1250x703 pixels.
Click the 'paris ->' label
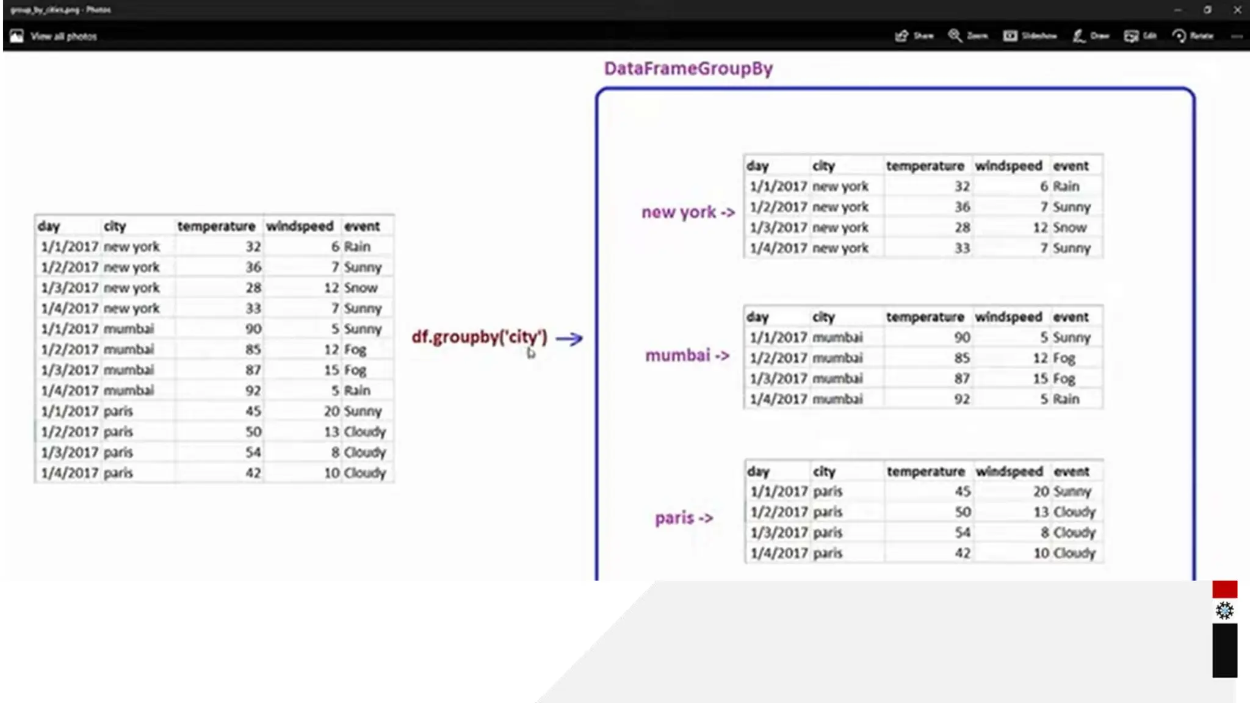coord(684,518)
